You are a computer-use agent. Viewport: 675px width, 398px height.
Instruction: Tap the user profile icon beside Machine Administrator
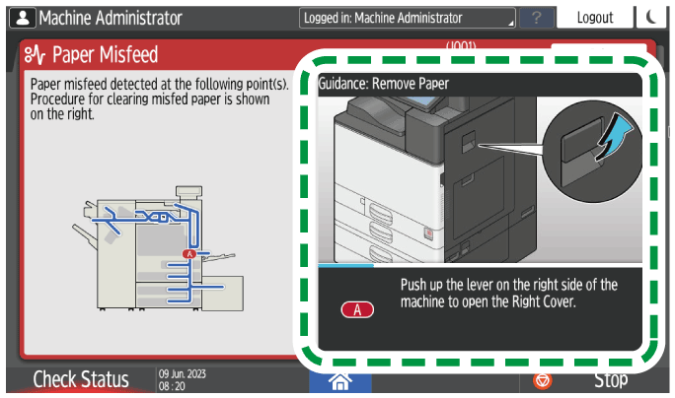pos(23,18)
